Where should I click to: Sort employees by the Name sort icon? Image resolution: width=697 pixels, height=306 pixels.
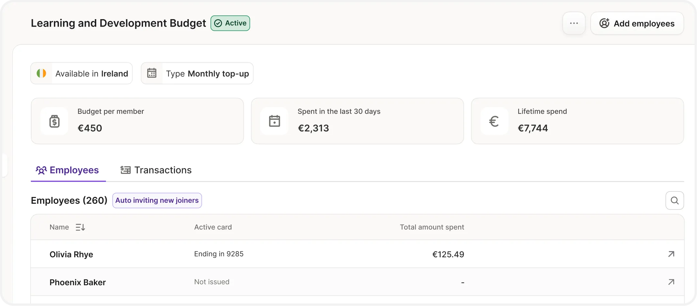click(80, 227)
